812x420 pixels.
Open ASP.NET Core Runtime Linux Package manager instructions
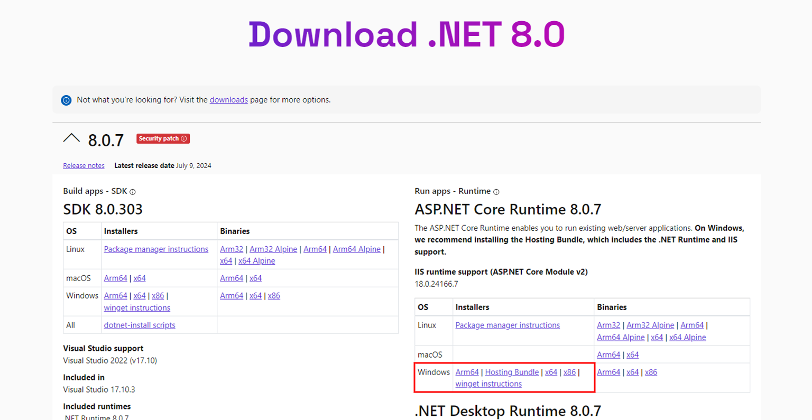coord(508,325)
